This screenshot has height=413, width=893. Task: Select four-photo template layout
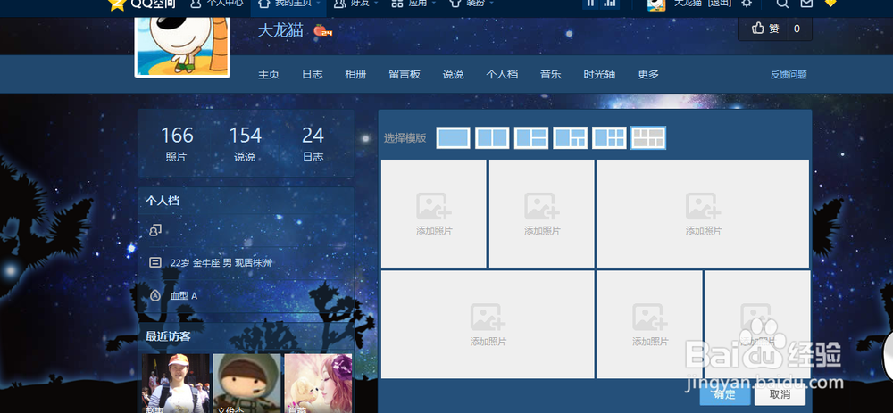(570, 138)
